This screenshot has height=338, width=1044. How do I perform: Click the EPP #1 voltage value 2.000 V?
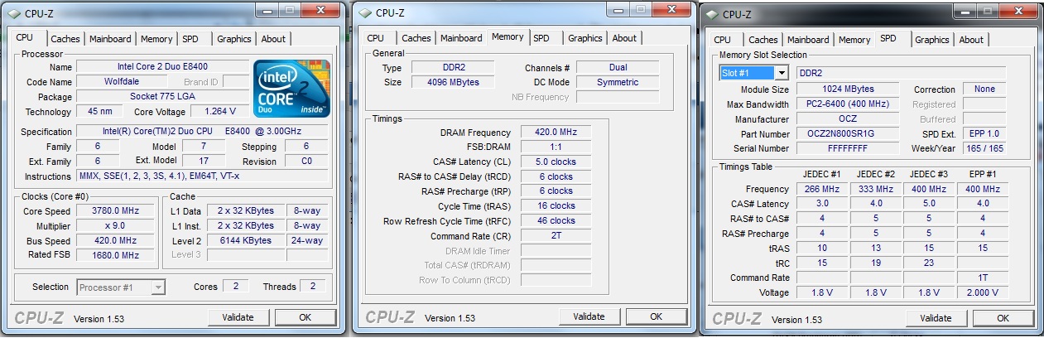[982, 293]
